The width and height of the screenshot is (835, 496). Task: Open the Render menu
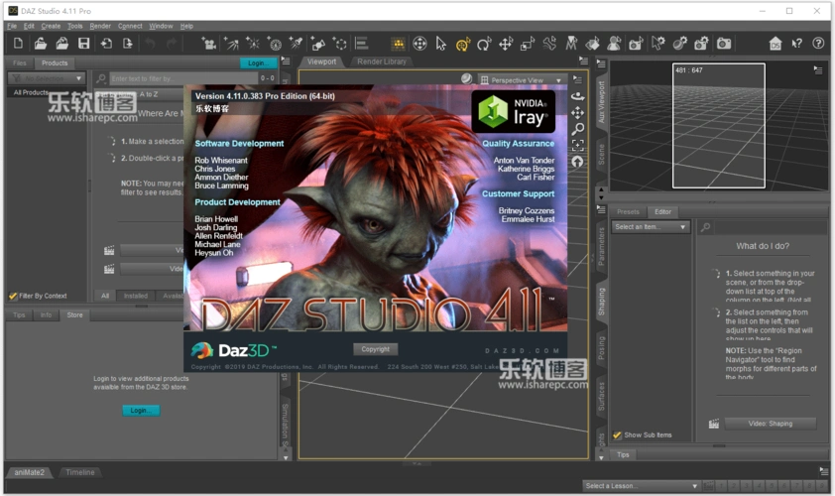click(x=100, y=26)
